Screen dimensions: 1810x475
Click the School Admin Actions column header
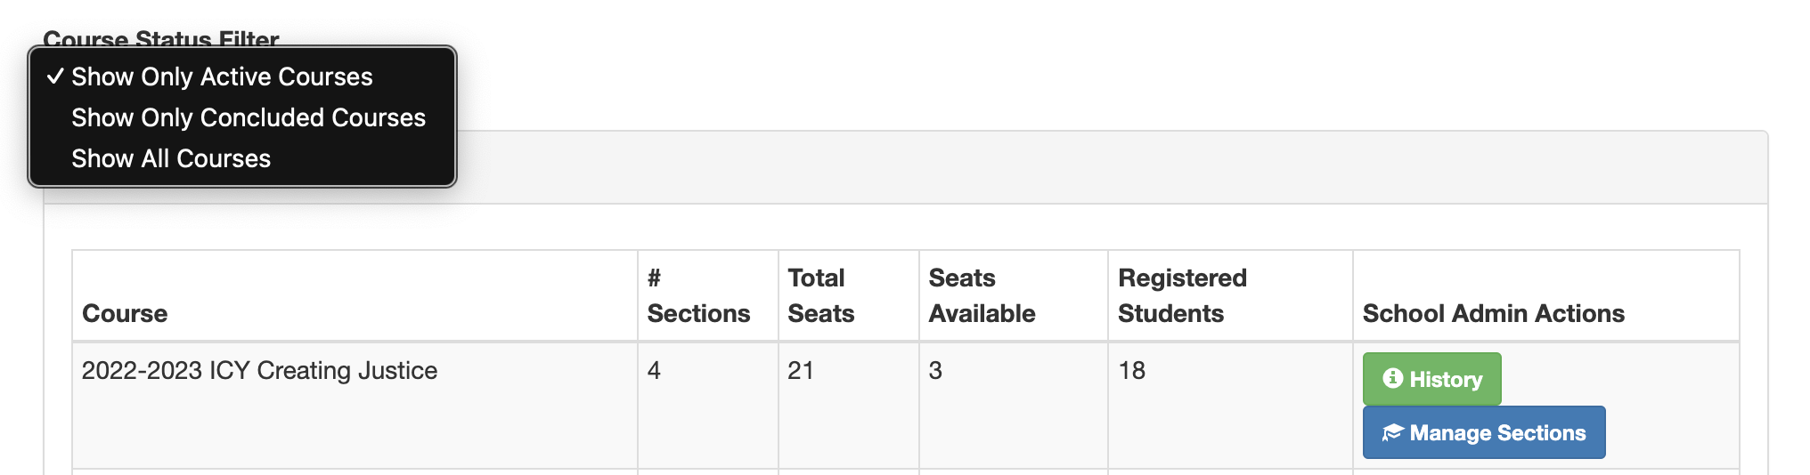(1493, 313)
